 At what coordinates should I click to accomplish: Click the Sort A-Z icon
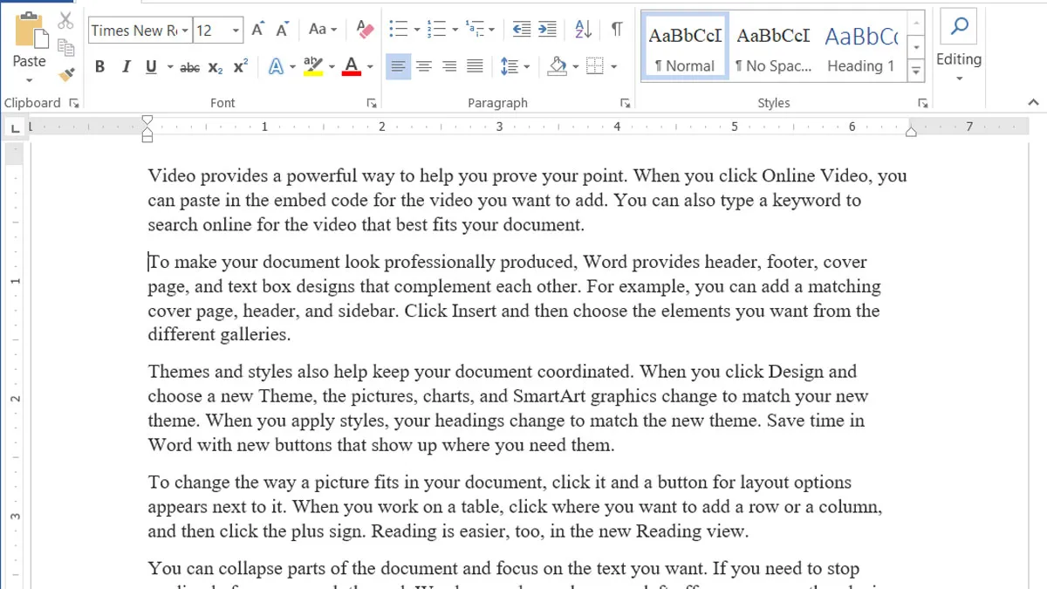pyautogui.click(x=583, y=30)
